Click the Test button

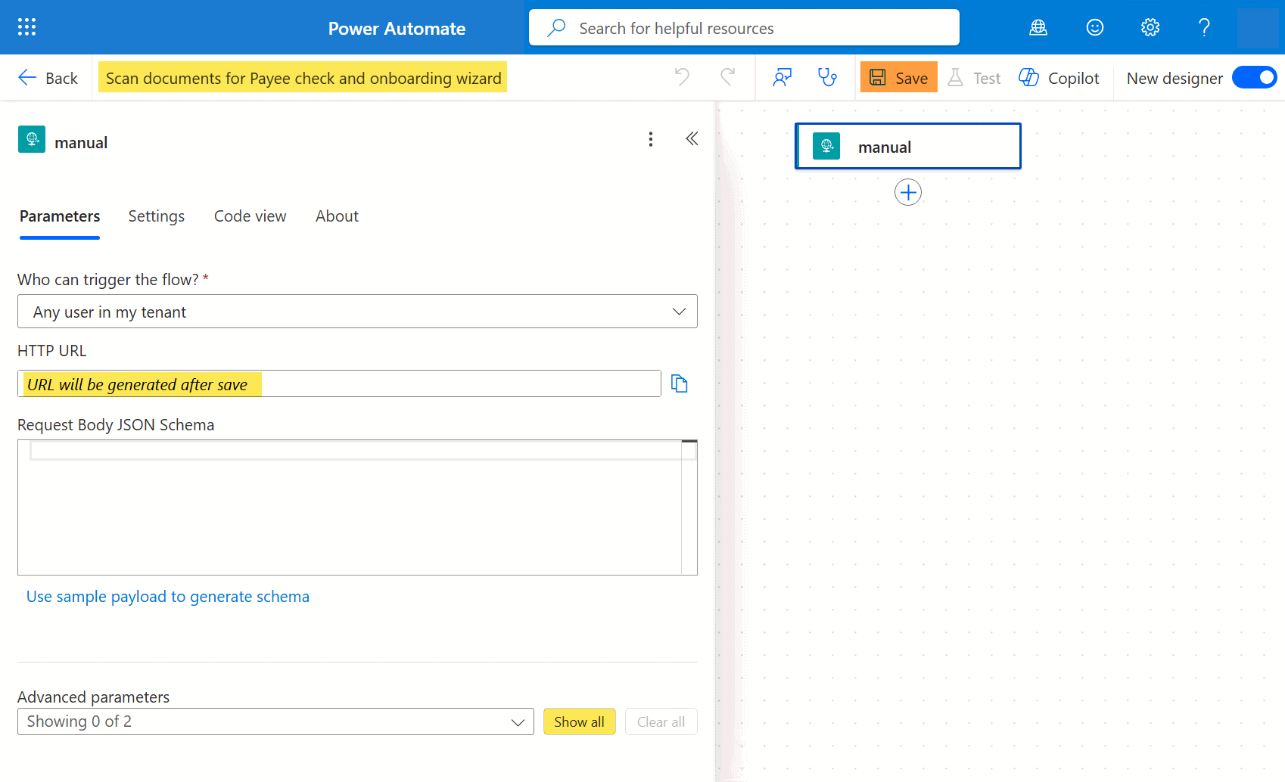[974, 78]
